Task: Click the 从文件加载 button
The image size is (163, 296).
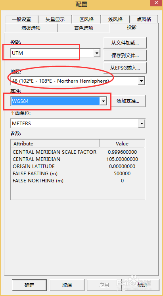Action: [125, 43]
